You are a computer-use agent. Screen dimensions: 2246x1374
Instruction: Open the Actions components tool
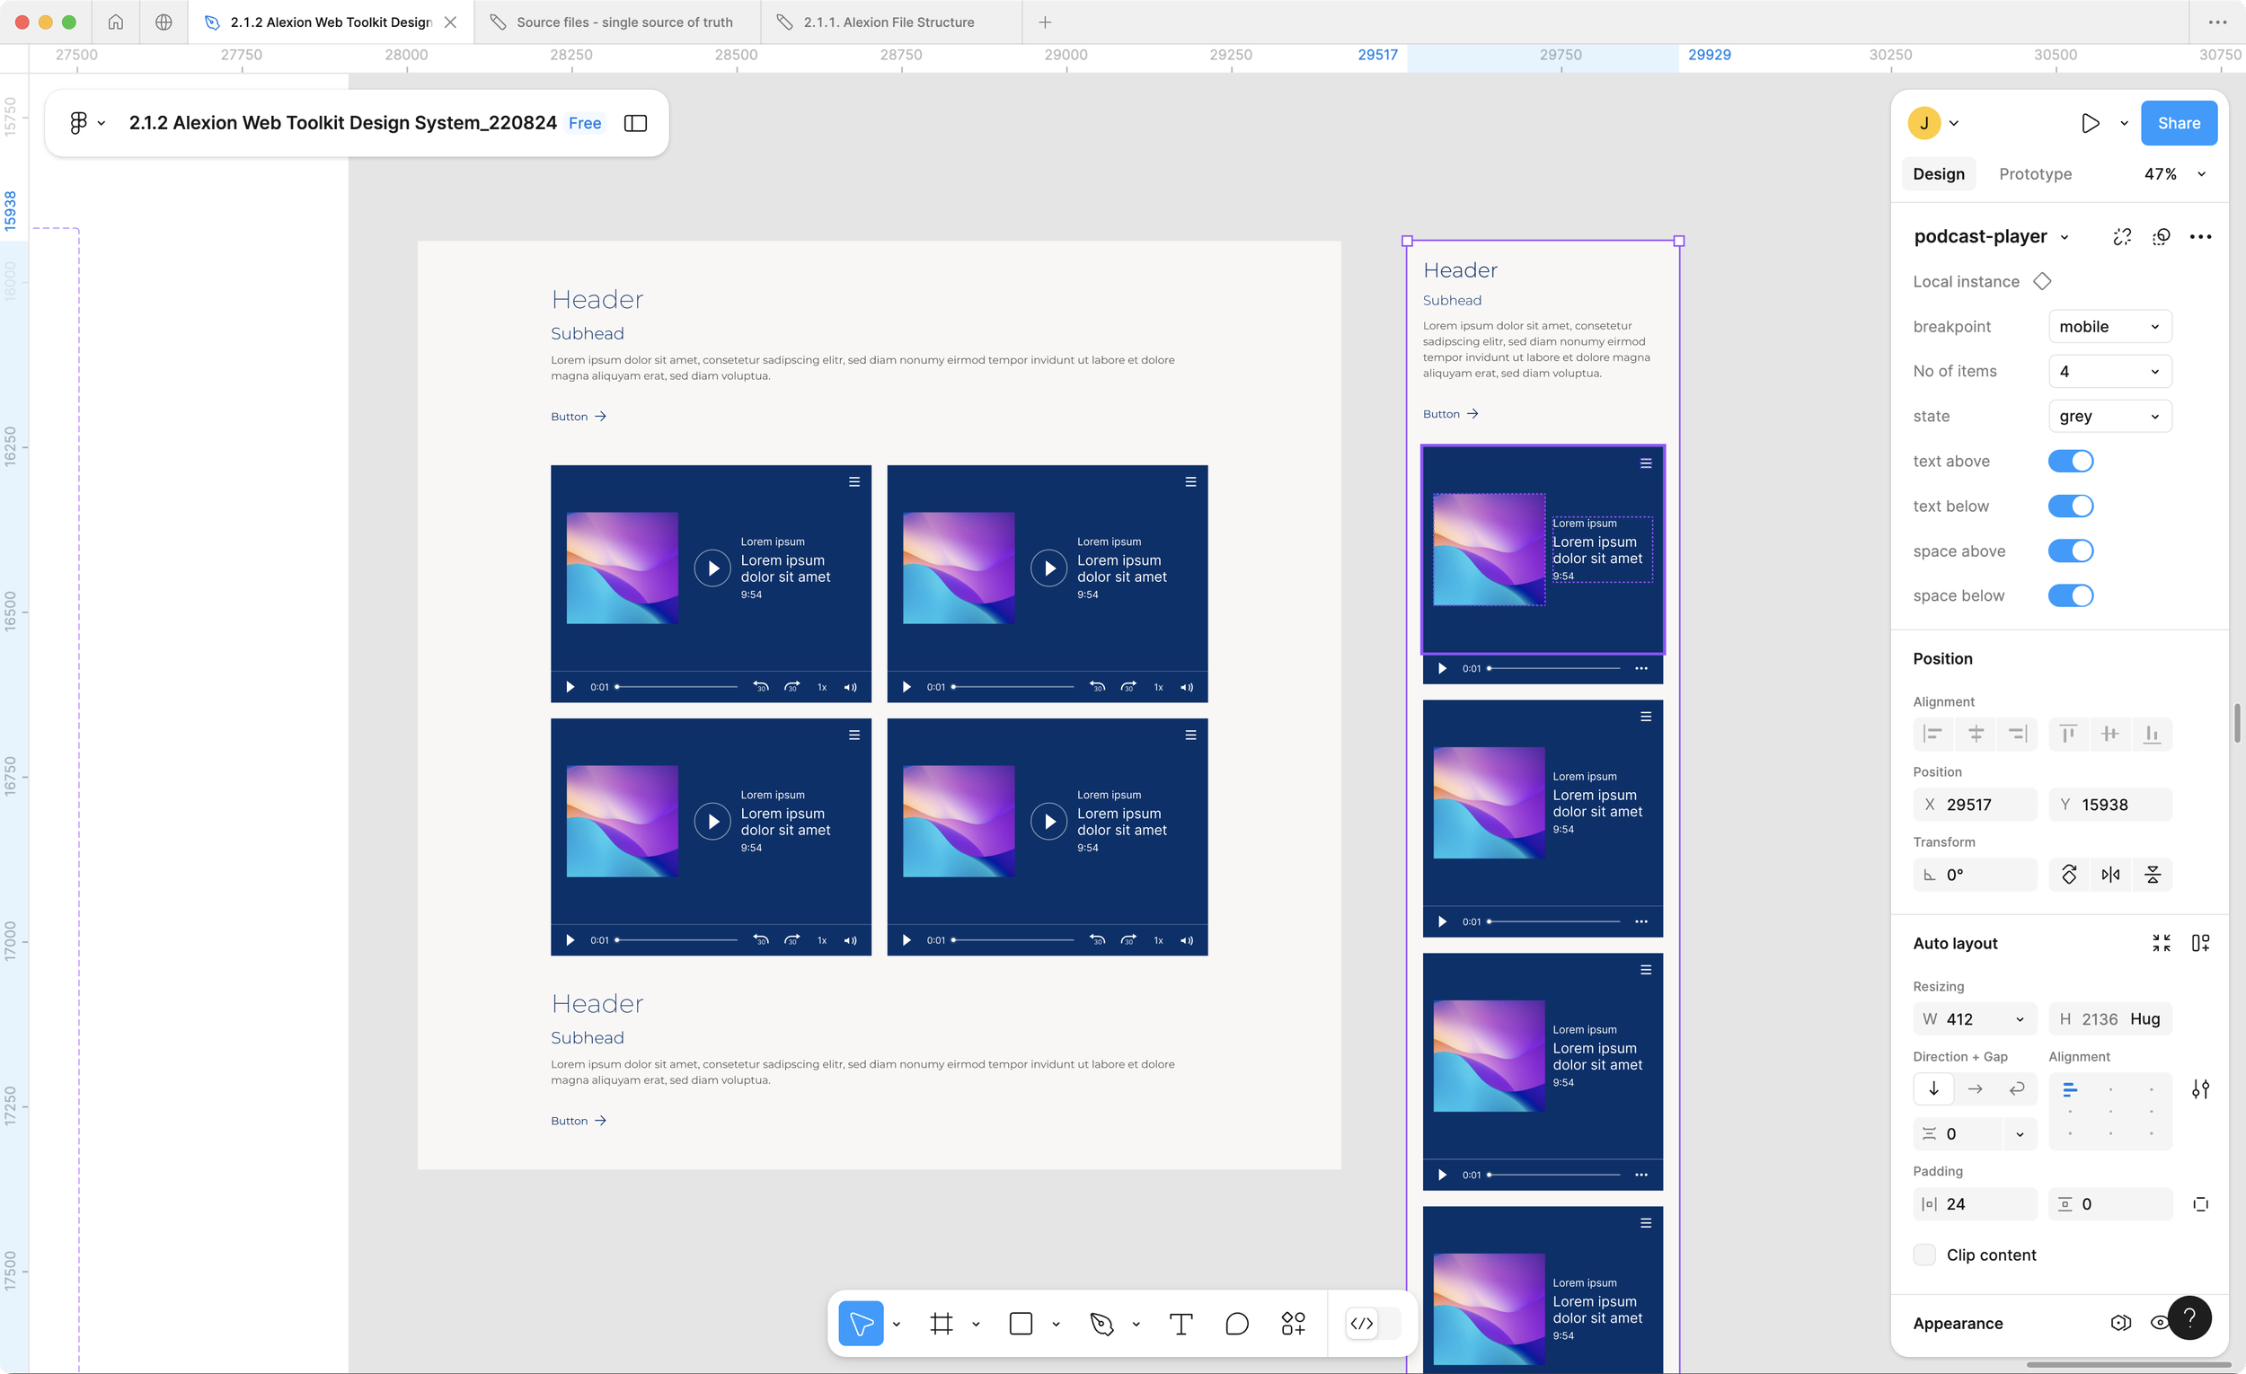pyautogui.click(x=1294, y=1323)
